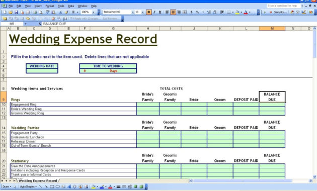317x191 pixels.
Task: Open the Font Color dropdown arrow
Action: (250, 13)
